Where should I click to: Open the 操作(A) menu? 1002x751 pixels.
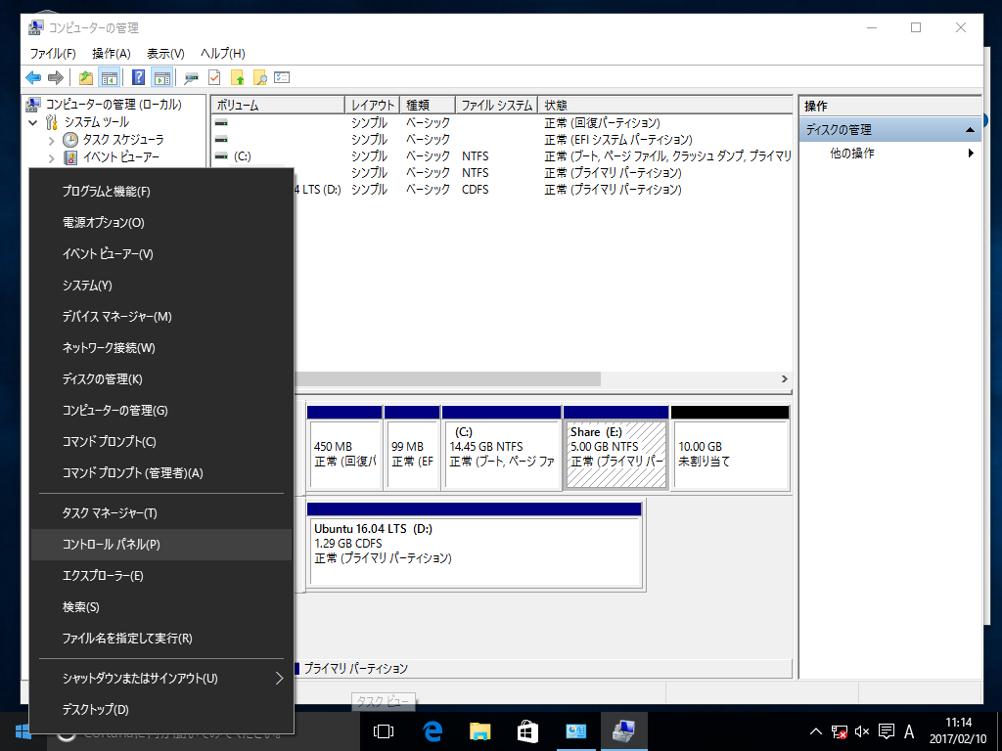pos(112,54)
